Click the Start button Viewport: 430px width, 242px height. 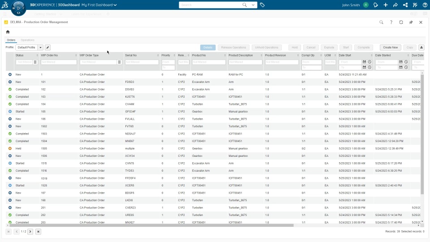pos(346,48)
